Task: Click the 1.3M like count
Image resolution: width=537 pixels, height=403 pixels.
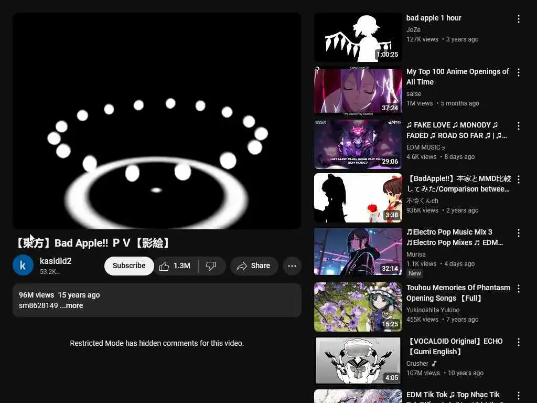Action: 182,266
